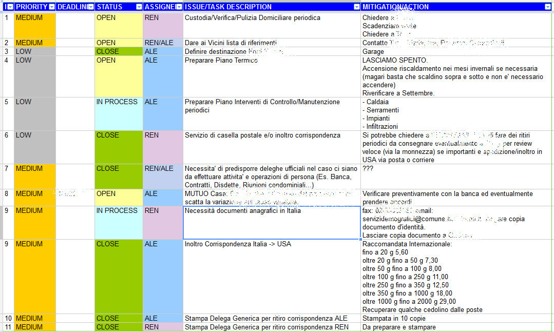Click the ALE assignee in row 4
This screenshot has width=554, height=332.
click(x=163, y=76)
